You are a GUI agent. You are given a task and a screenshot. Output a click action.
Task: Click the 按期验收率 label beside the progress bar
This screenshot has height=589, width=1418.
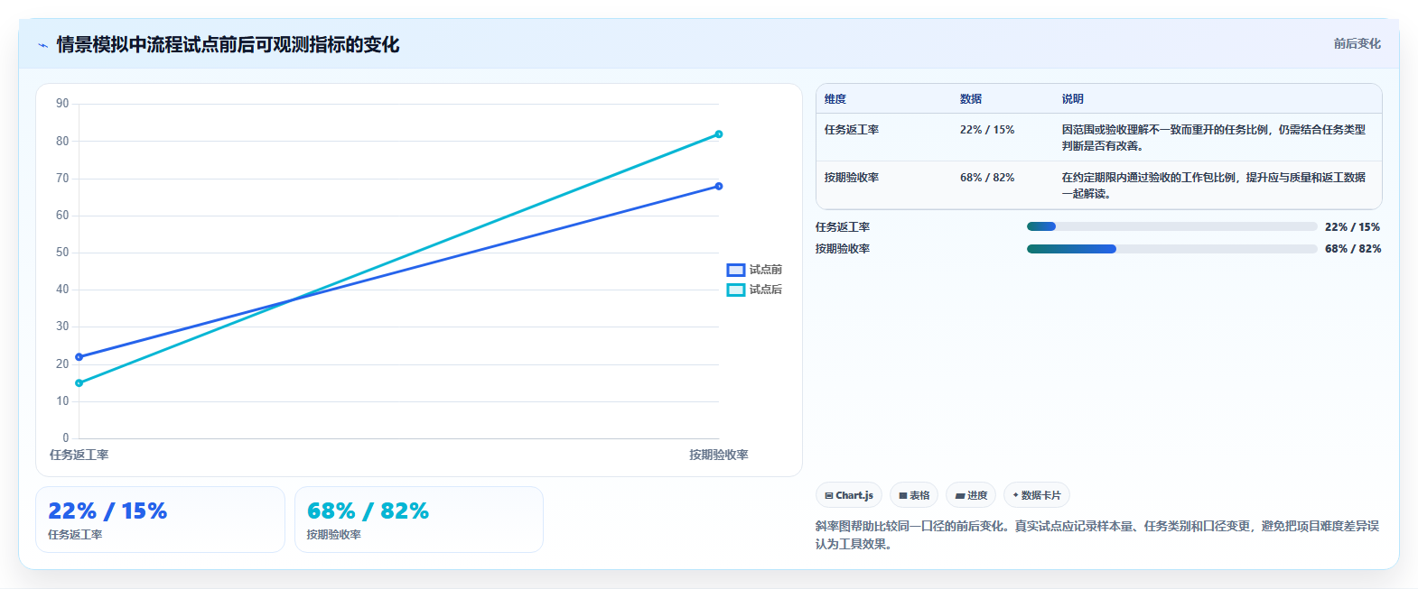(x=843, y=249)
